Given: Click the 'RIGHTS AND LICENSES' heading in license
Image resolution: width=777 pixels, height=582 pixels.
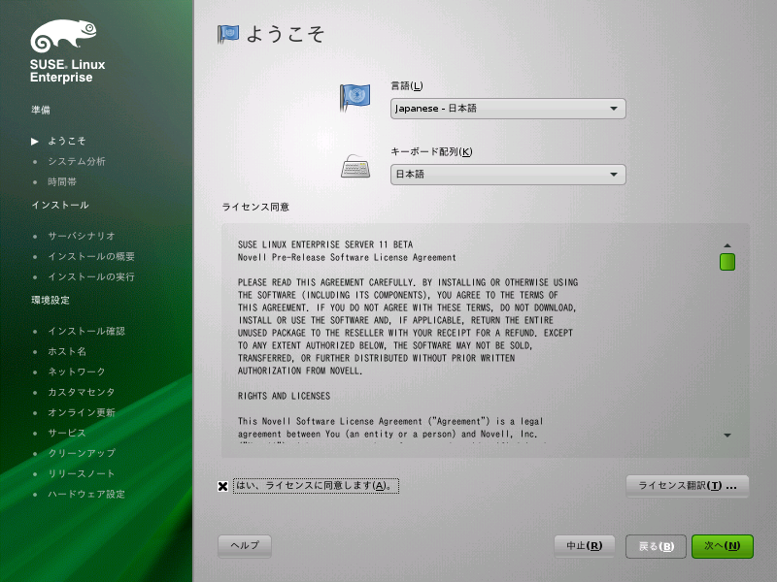Looking at the screenshot, I should 284,396.
